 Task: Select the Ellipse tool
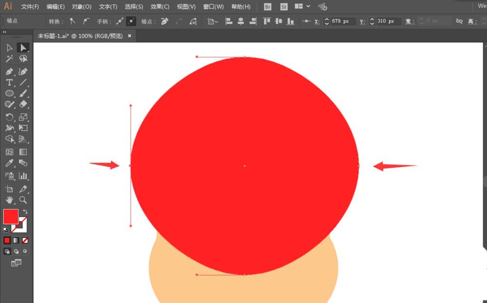[x=9, y=93]
